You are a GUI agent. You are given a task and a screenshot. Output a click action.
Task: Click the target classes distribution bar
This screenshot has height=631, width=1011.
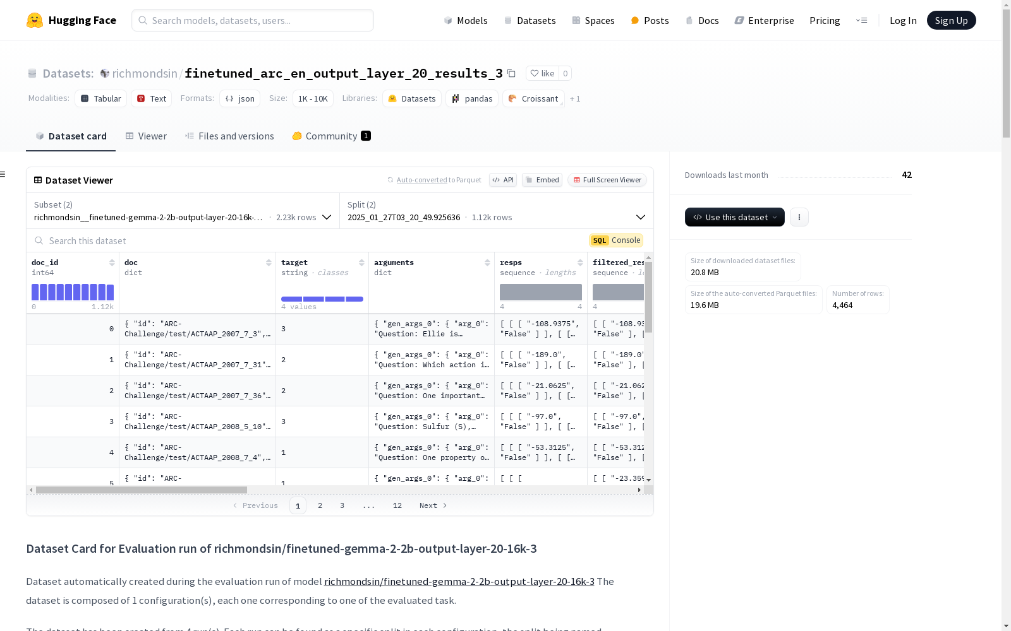[322, 299]
